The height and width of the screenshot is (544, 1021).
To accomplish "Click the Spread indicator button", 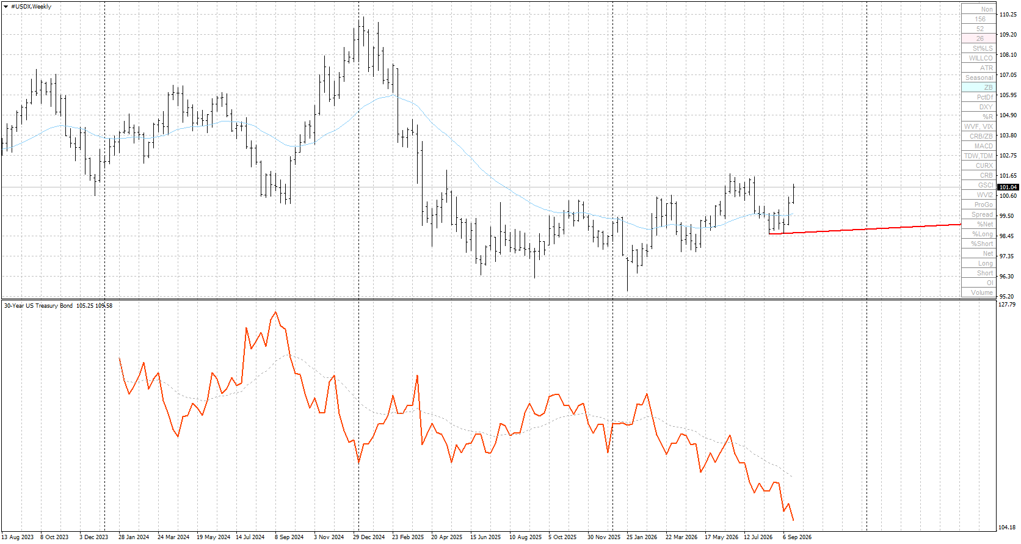I will click(978, 214).
